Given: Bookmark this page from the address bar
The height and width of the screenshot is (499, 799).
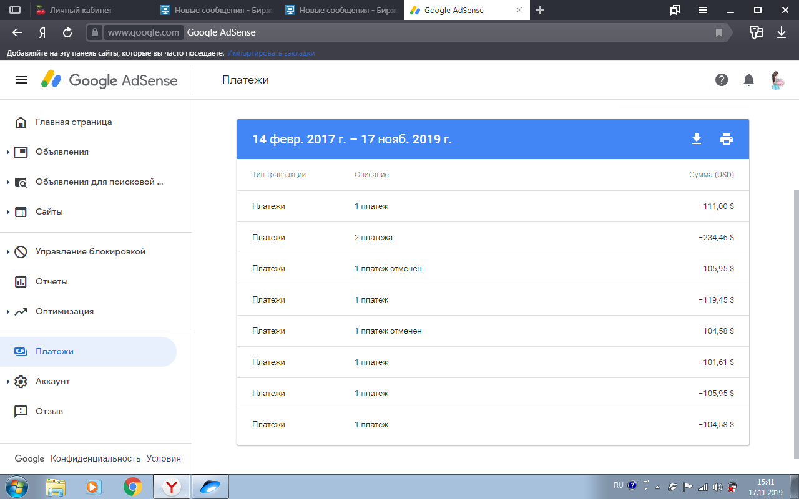Looking at the screenshot, I should point(719,32).
